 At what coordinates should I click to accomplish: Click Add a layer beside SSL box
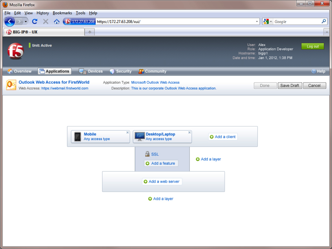pyautogui.click(x=208, y=159)
